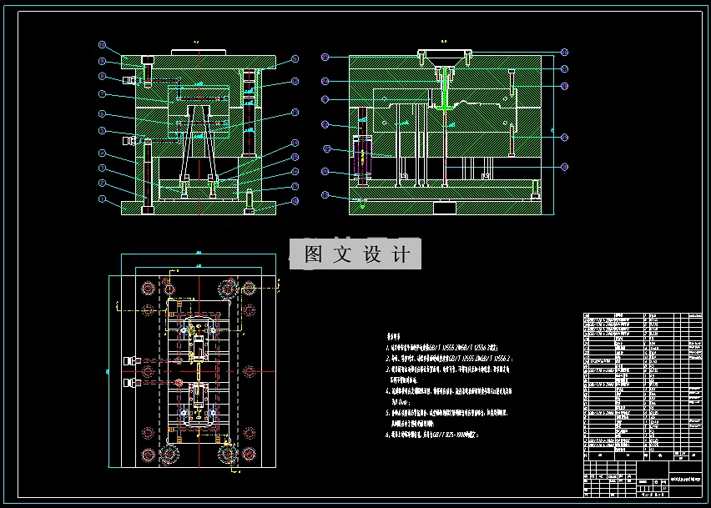This screenshot has width=711, height=508.
Task: Select part balloon number 5
Action: coord(102,130)
